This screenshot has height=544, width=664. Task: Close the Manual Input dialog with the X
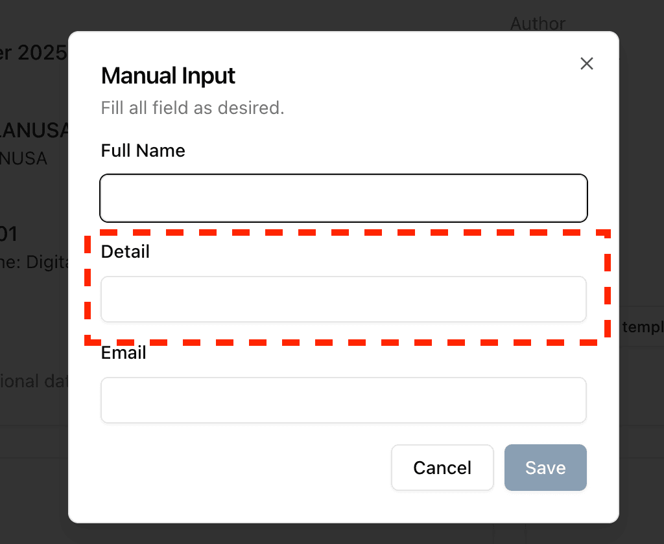[x=587, y=63]
